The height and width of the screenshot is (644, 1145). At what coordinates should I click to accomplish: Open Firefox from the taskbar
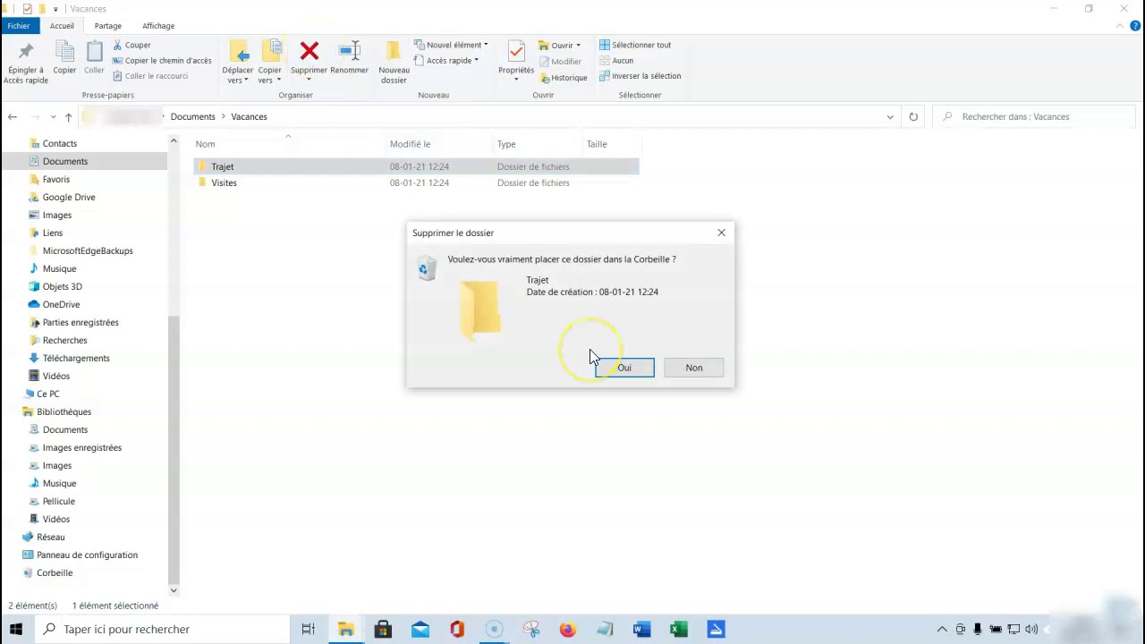pos(567,629)
